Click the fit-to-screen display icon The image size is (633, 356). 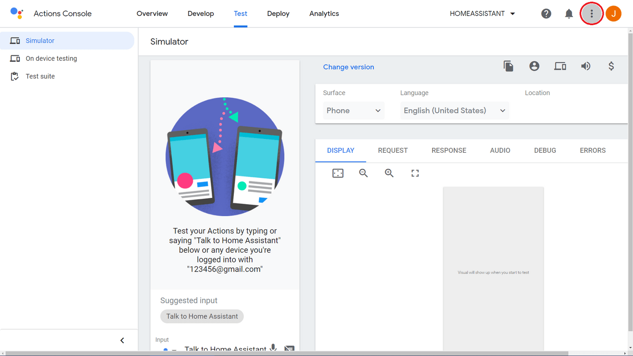point(338,173)
